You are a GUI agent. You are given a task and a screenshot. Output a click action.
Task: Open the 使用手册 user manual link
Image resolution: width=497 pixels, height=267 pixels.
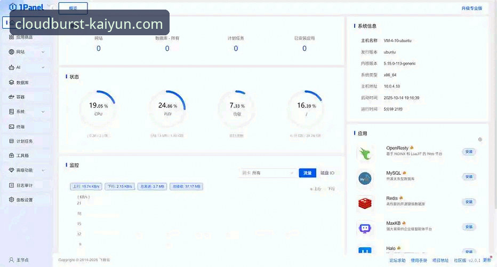pos(419,261)
